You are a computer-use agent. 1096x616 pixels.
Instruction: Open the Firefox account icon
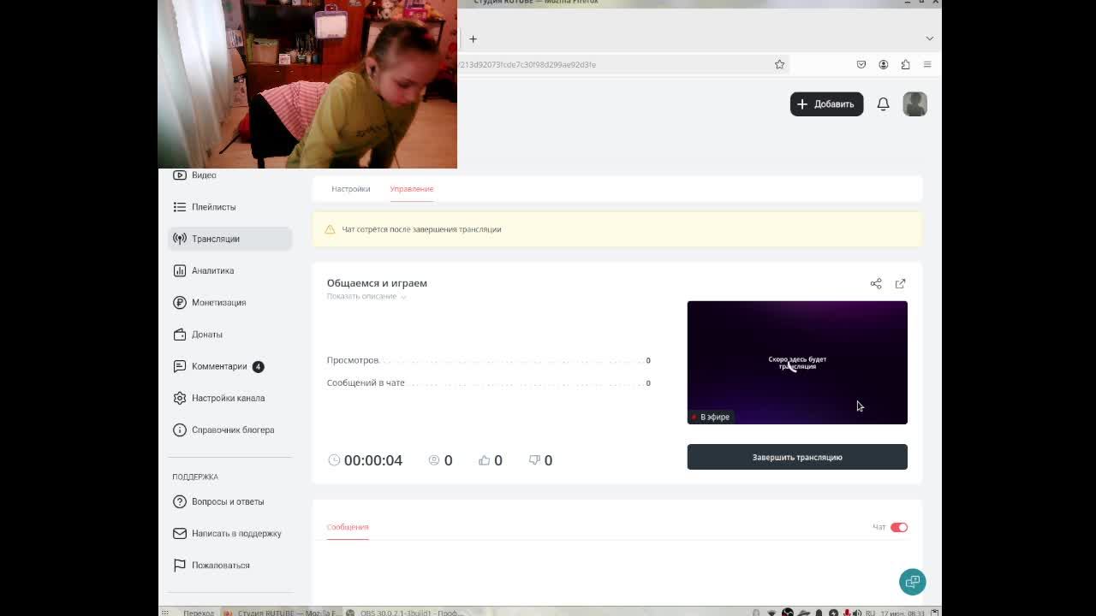pyautogui.click(x=883, y=64)
